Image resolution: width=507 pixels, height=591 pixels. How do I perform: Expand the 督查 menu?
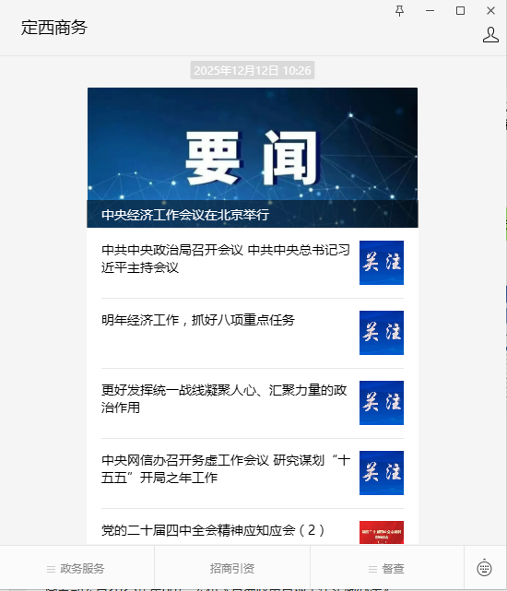[387, 568]
